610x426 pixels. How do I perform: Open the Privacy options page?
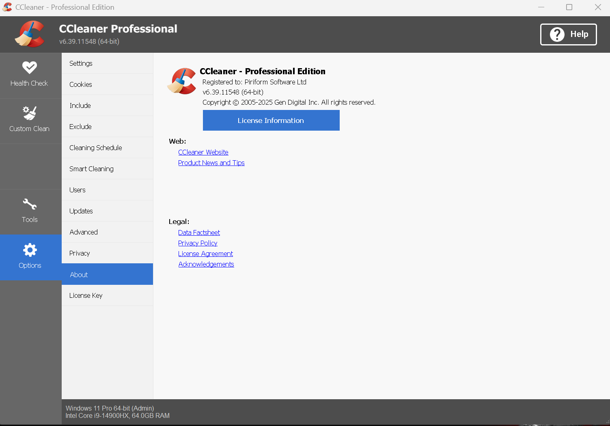[x=107, y=253]
